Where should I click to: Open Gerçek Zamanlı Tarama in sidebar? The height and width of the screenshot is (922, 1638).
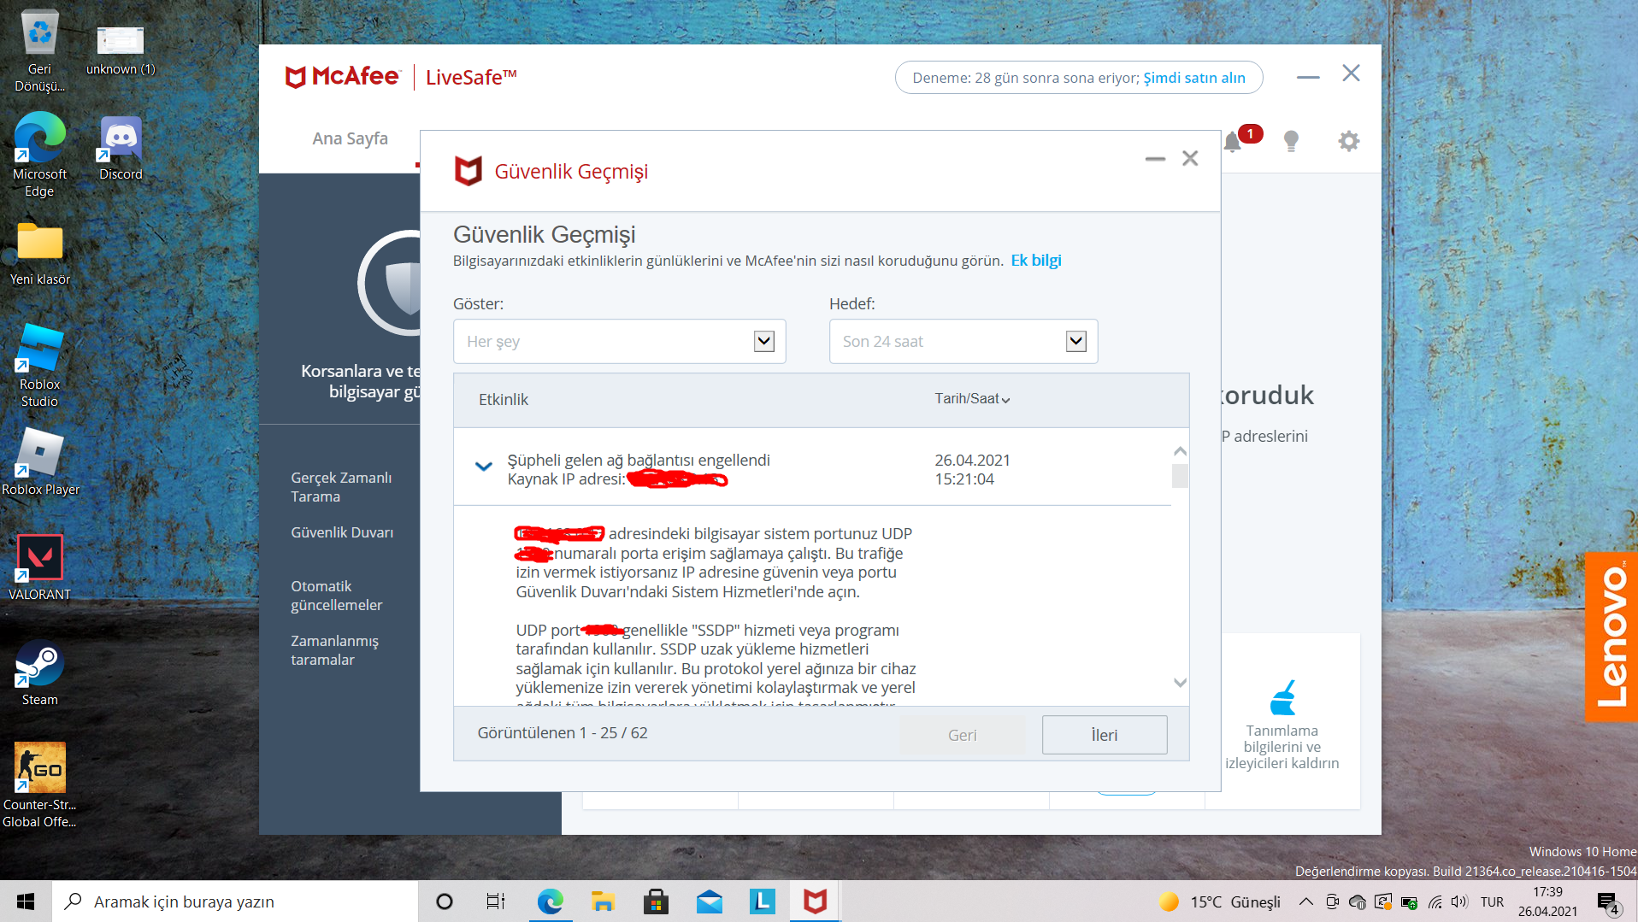[341, 487]
